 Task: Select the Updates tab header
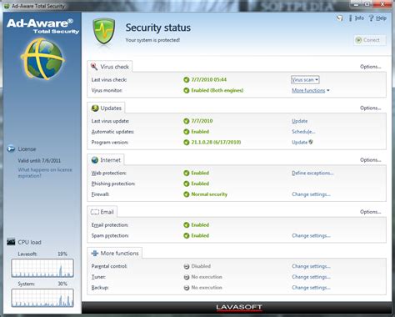106,108
